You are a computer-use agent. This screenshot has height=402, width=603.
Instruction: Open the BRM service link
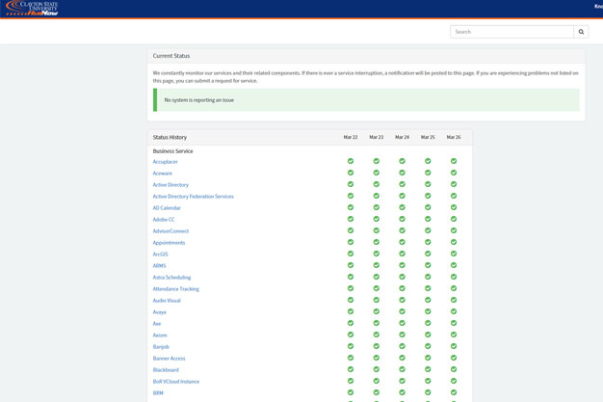point(158,392)
